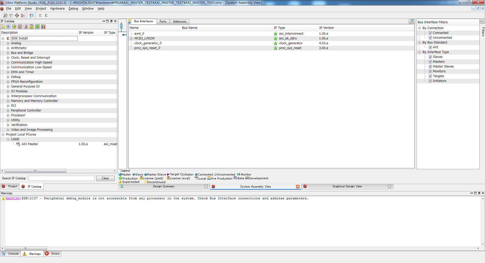Click the red circular refresh icon in IP Catalog

pos(20,27)
